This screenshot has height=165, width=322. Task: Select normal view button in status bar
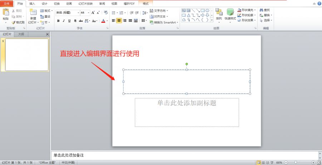[x=259, y=163]
